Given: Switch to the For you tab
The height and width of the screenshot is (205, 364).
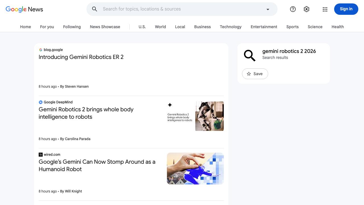Looking at the screenshot, I should pos(47,27).
